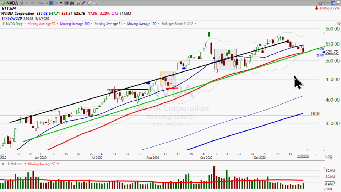Switch to the hourly (h) timeframe
This screenshot has height=192, width=341.
point(47,3)
